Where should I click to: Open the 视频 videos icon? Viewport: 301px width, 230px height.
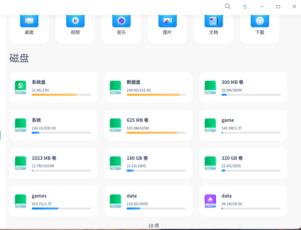75,21
